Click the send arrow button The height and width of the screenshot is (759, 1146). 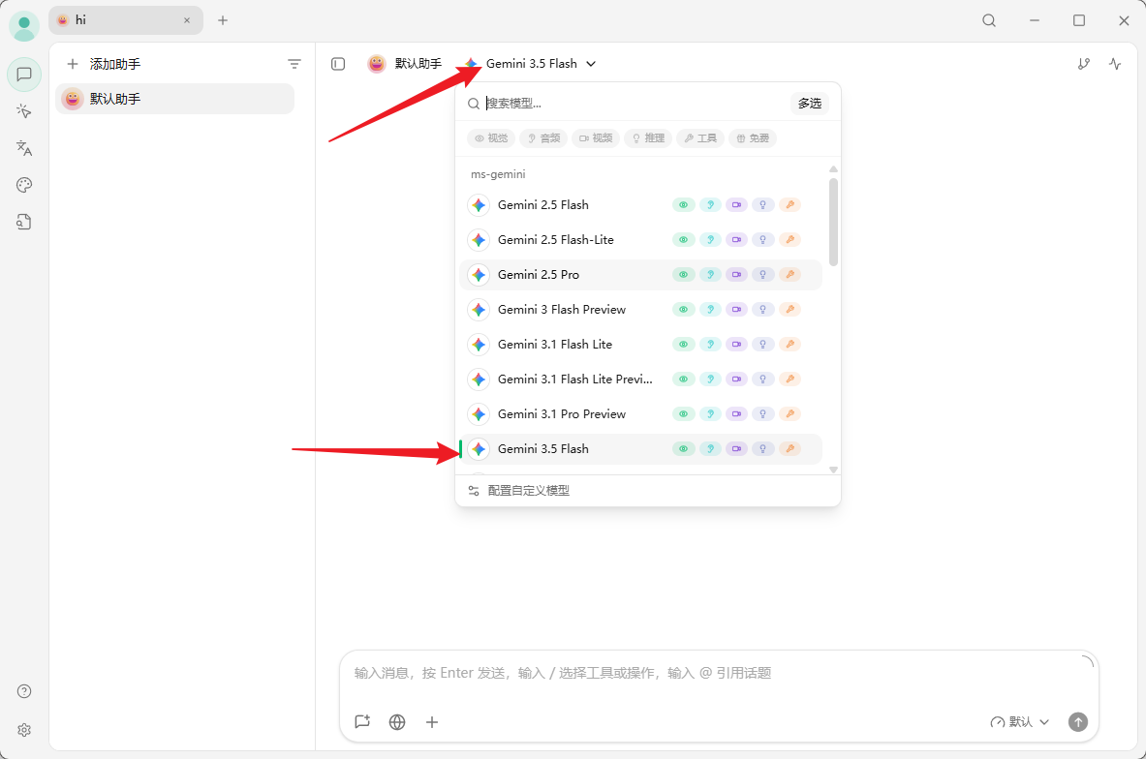click(1078, 722)
